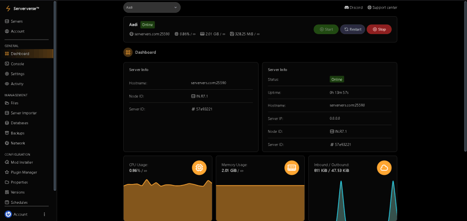Open the Discord link

click(353, 8)
